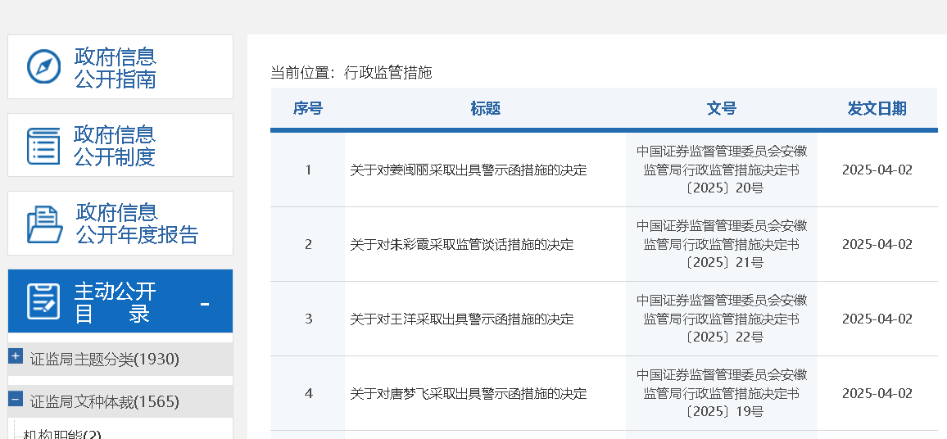Click document number 〔2025〕22号 cell
The image size is (947, 439).
click(722, 319)
